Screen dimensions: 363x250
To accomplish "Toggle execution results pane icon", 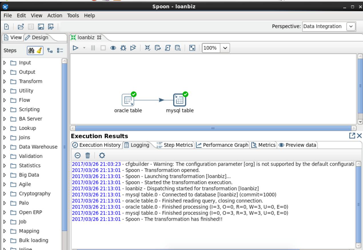I will (193, 48).
